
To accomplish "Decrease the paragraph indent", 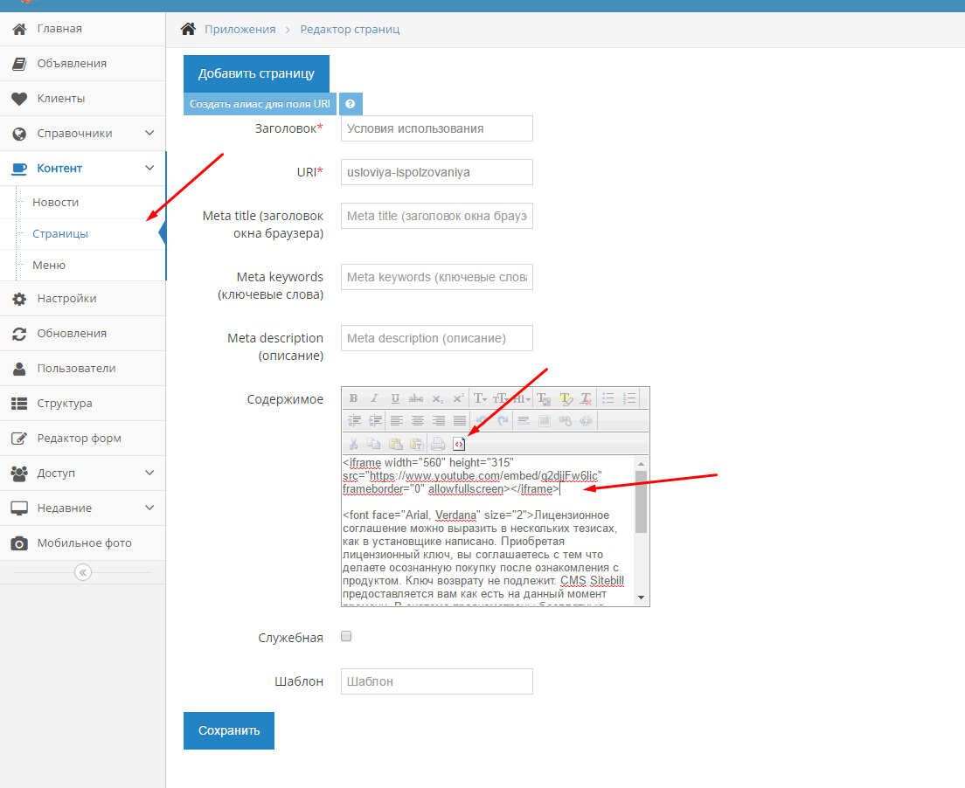I will click(x=355, y=421).
